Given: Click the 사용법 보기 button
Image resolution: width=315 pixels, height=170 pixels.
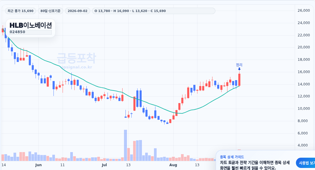Looking at the screenshot, I should [306, 163].
